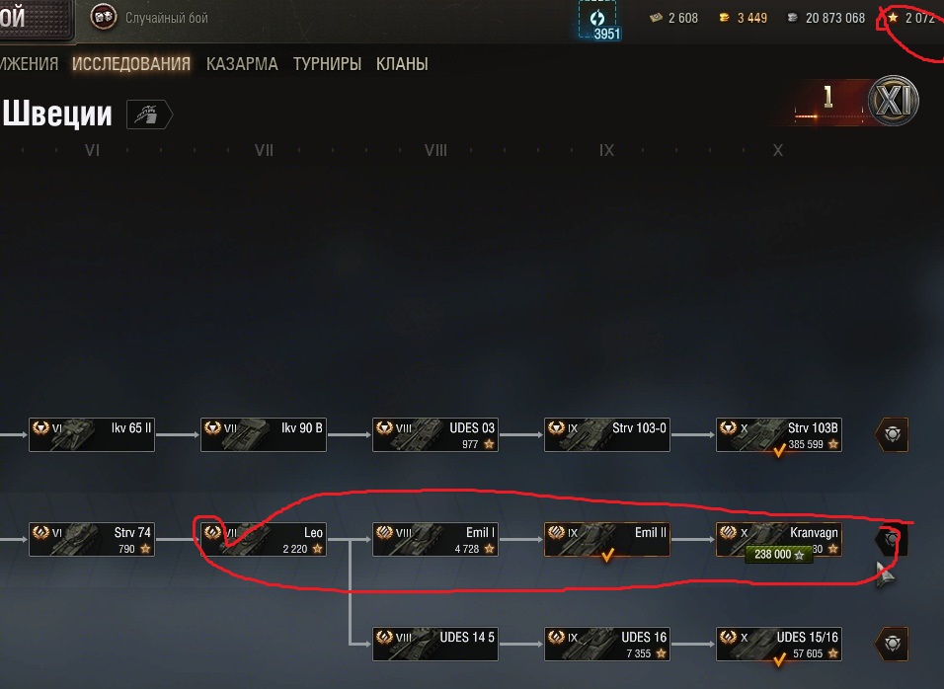Viewport: 944px width, 689px height.
Task: Click the reserve stock icon showing 3951
Action: tap(599, 21)
